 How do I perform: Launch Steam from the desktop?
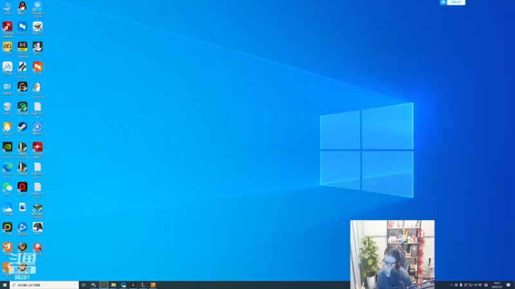23,127
